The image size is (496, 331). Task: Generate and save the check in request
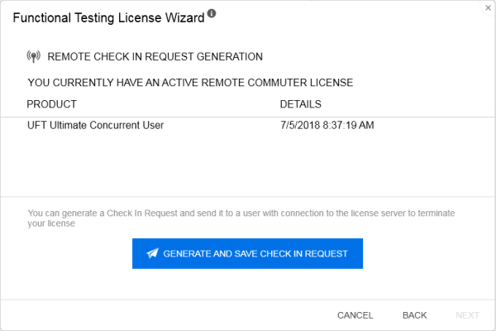tap(247, 253)
